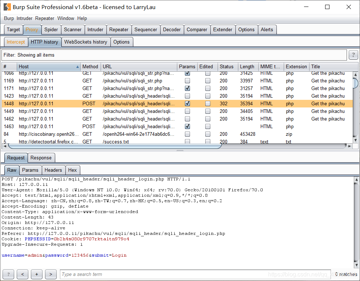Click table horizontal scrollbar left arrow
This screenshot has height=281, width=360.
(x=5, y=146)
